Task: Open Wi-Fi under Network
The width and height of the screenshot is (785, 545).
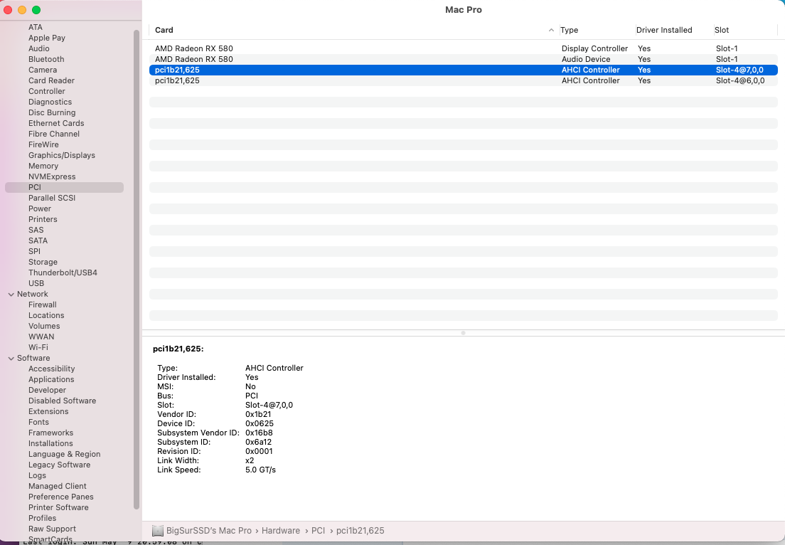Action: tap(38, 348)
